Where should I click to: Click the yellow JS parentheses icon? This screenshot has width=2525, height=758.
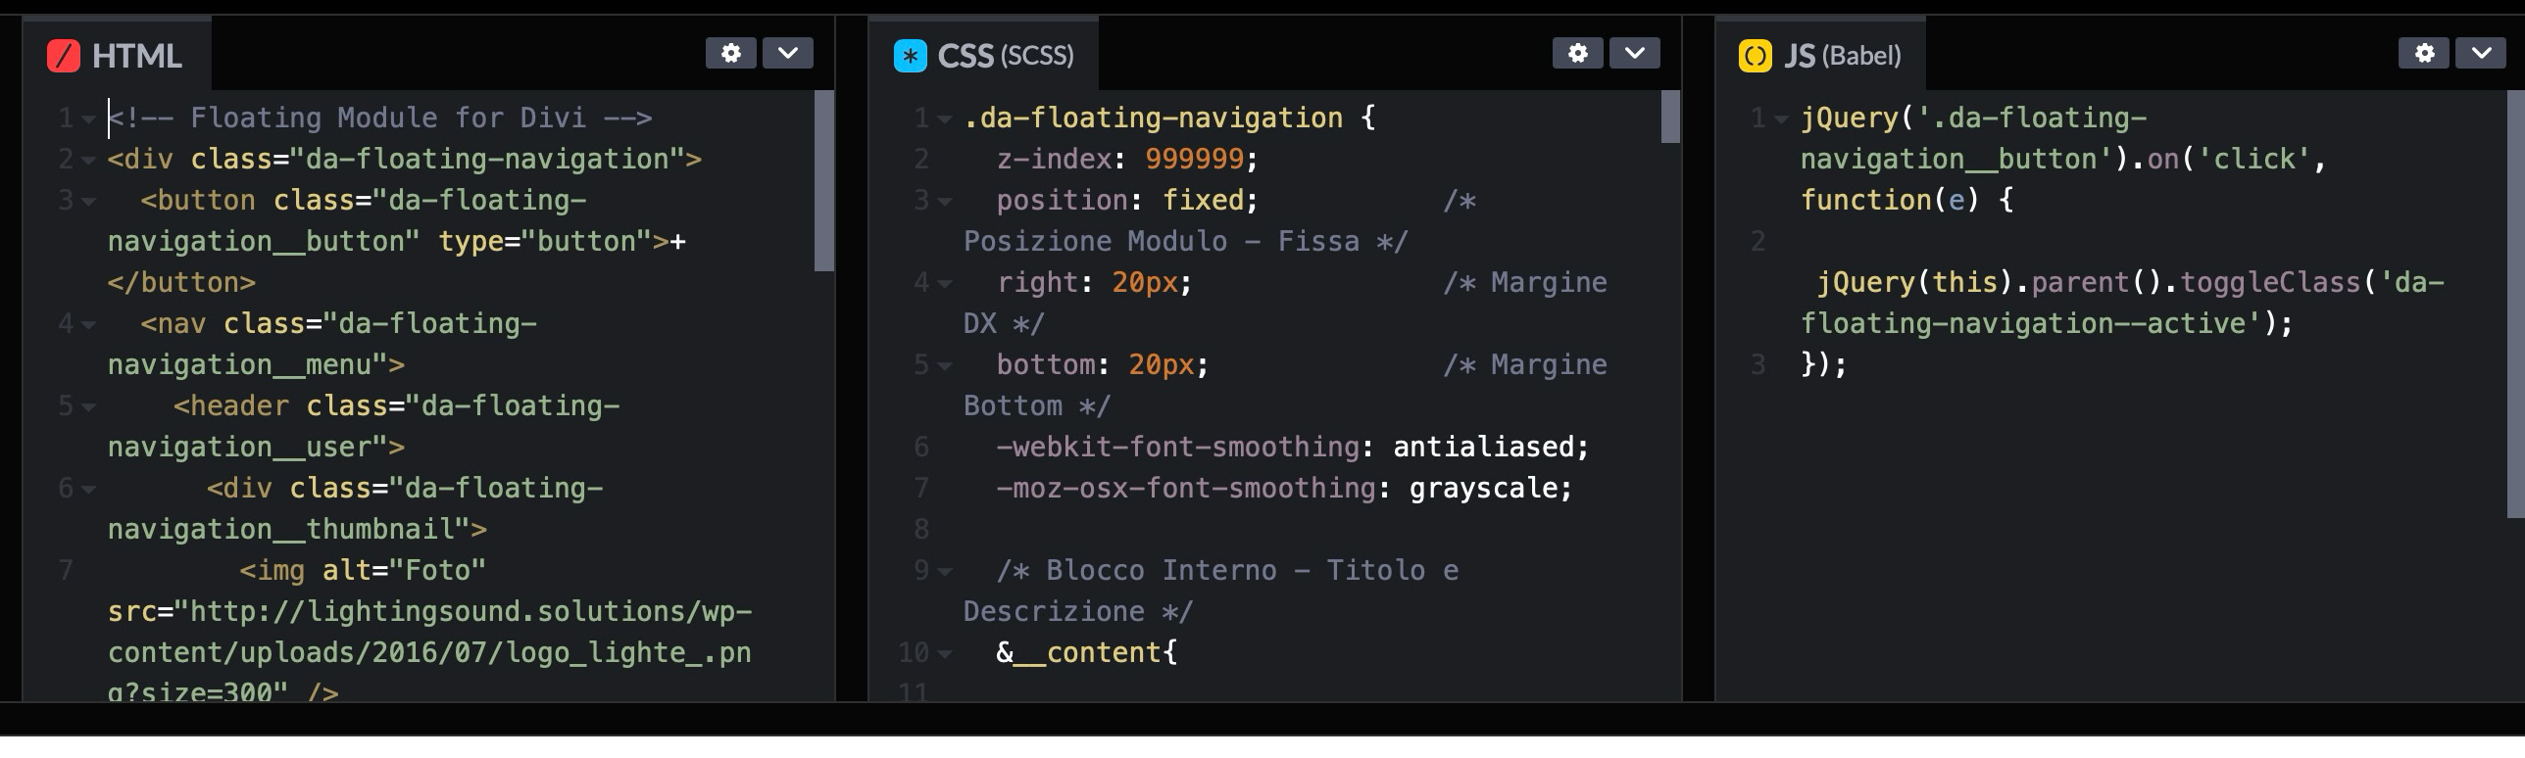pos(1755,56)
